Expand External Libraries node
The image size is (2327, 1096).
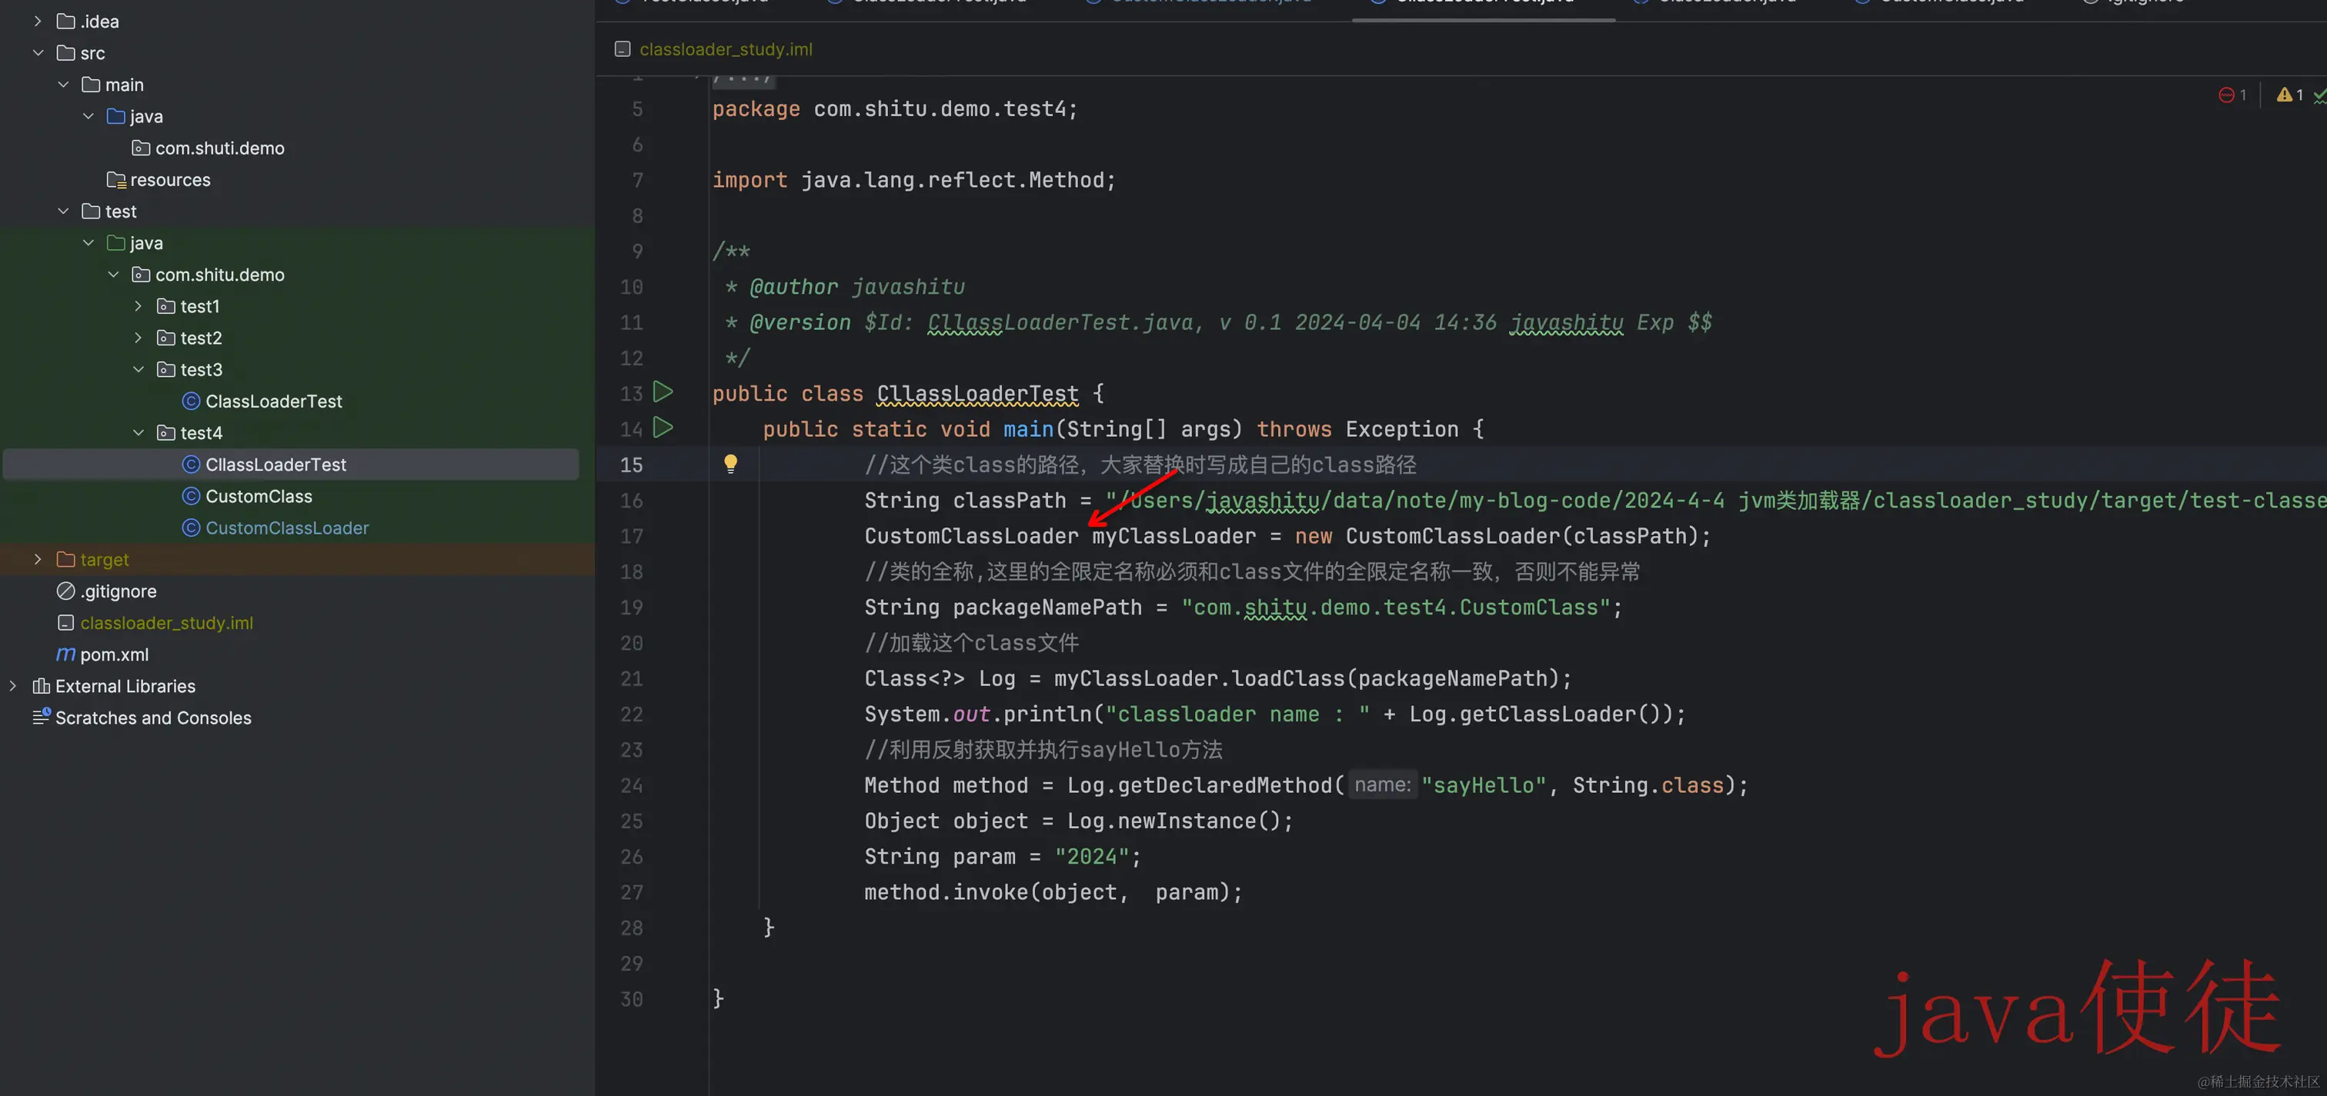pyautogui.click(x=12, y=686)
